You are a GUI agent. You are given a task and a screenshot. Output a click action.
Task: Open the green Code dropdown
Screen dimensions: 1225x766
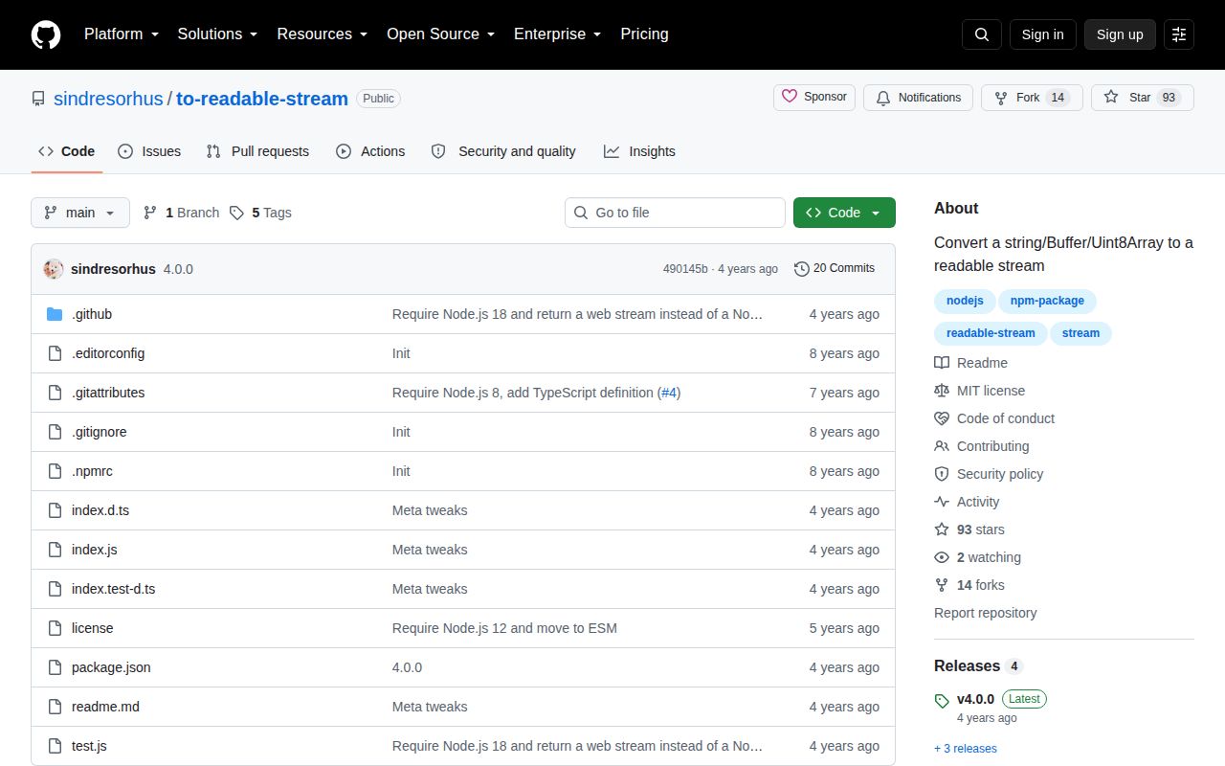[844, 213]
